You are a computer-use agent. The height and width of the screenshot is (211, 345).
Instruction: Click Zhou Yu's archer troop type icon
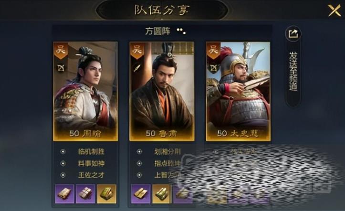pyautogui.click(x=61, y=68)
